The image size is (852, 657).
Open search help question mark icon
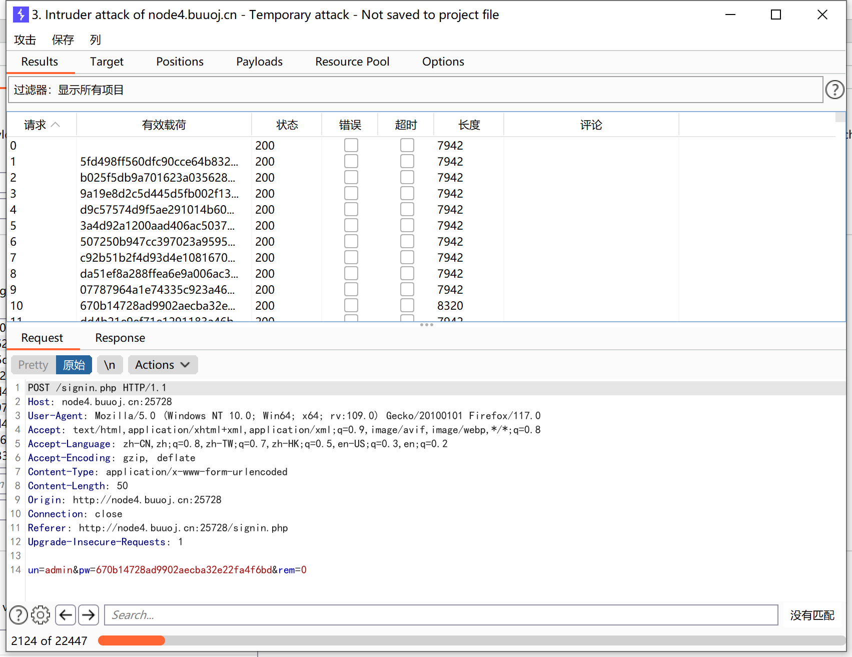pos(19,615)
